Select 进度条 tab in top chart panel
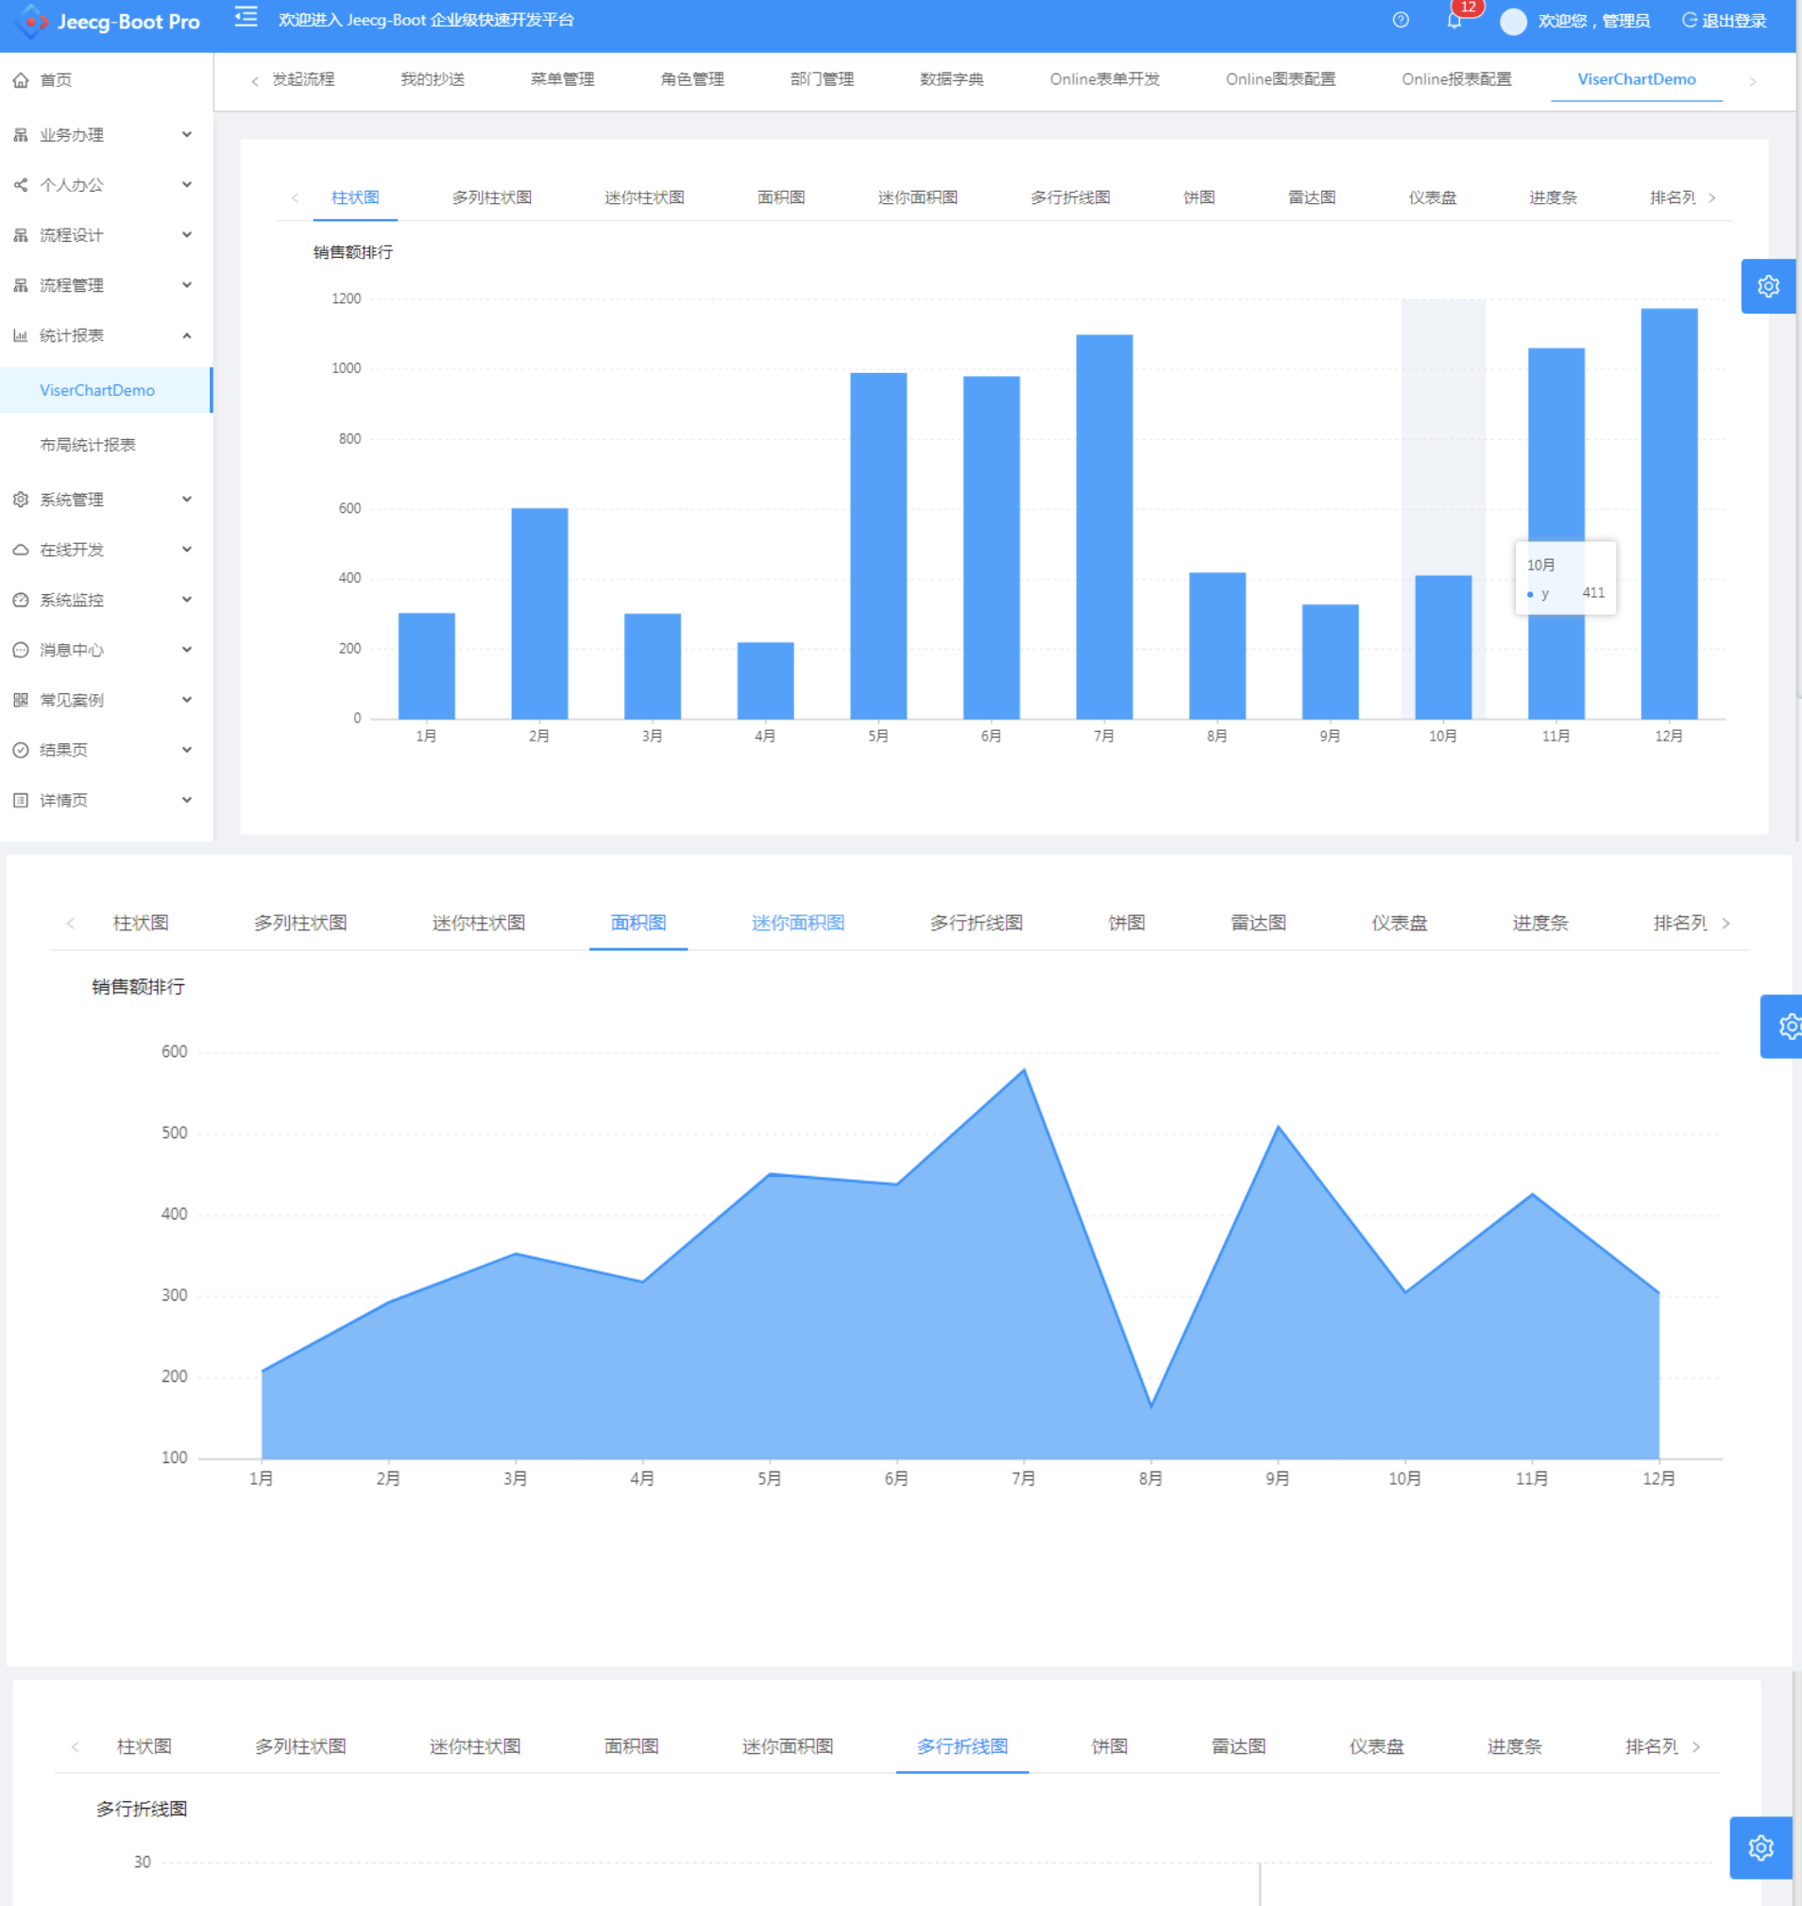The width and height of the screenshot is (1802, 1906). click(x=1553, y=198)
